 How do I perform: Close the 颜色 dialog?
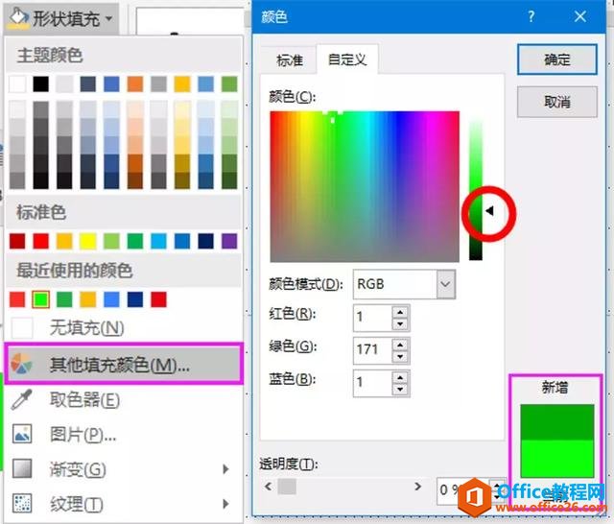[x=580, y=16]
